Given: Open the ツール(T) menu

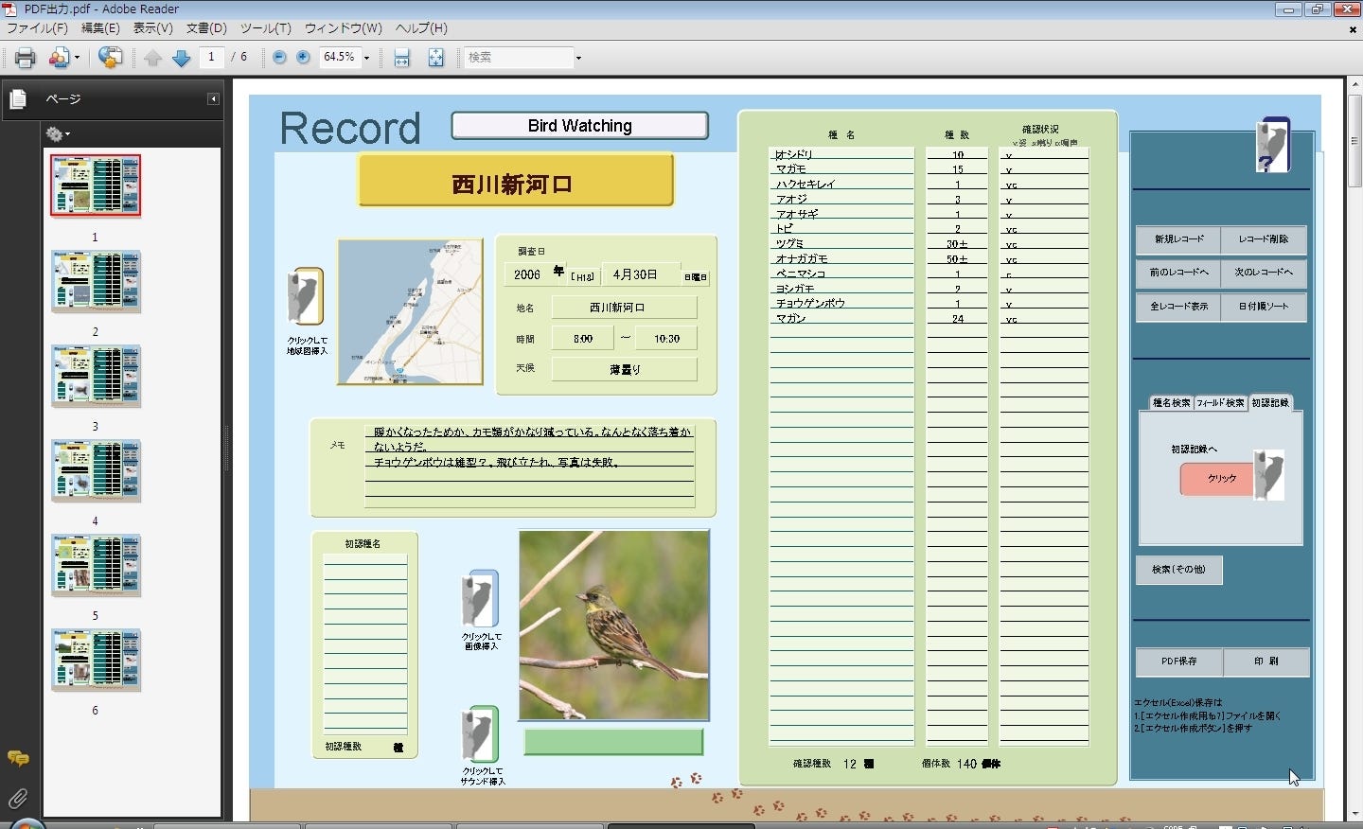Looking at the screenshot, I should pyautogui.click(x=265, y=28).
